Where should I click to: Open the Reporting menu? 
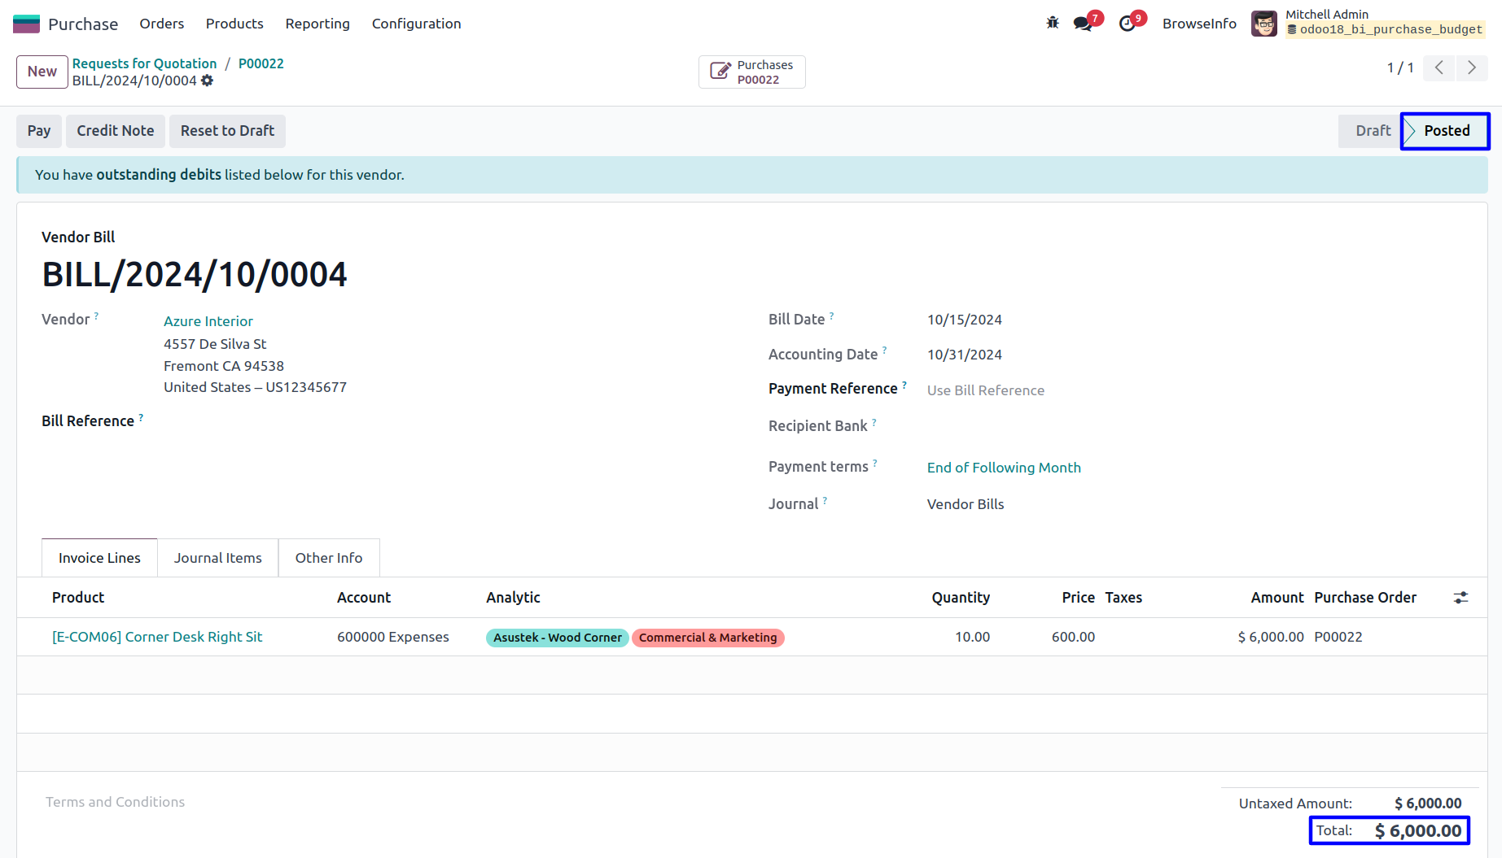(x=317, y=24)
